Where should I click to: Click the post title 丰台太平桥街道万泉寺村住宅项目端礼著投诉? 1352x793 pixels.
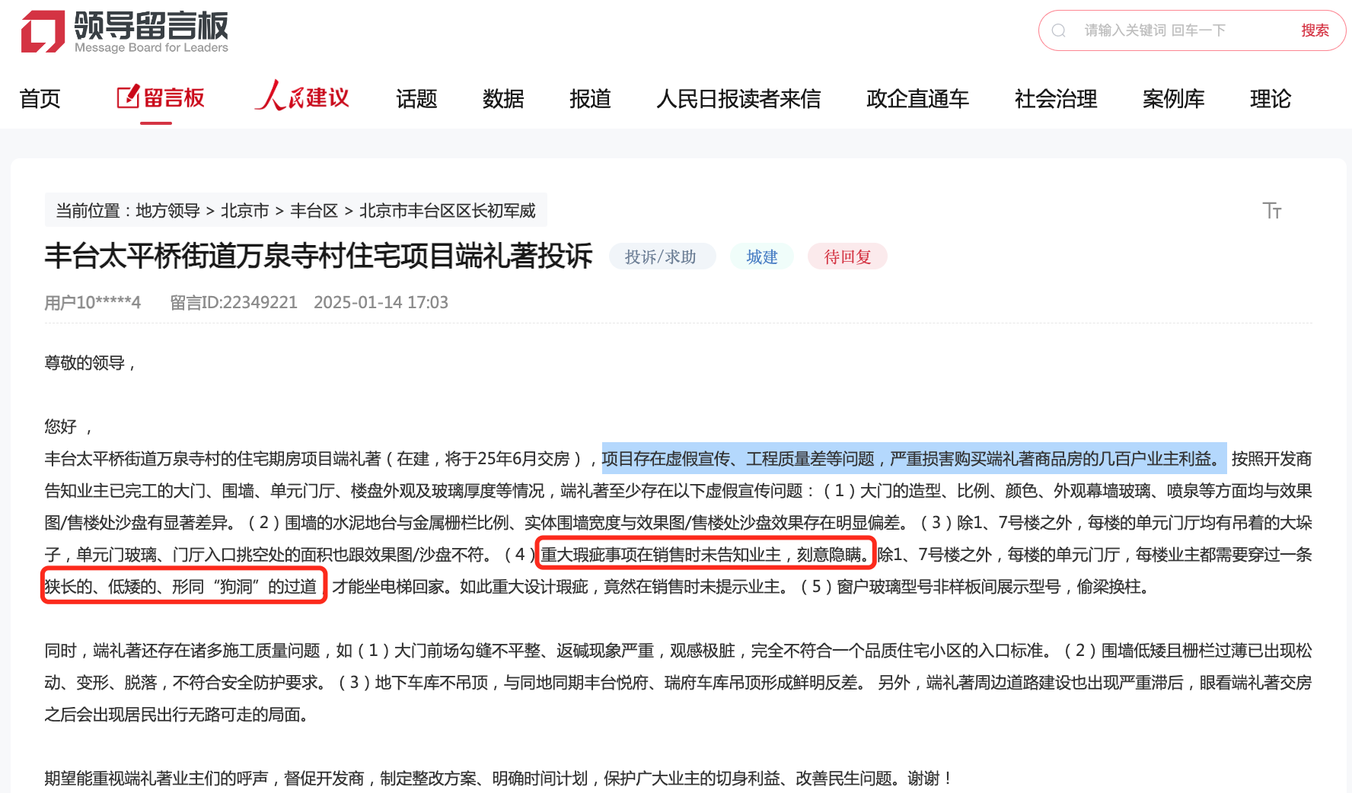coord(318,256)
